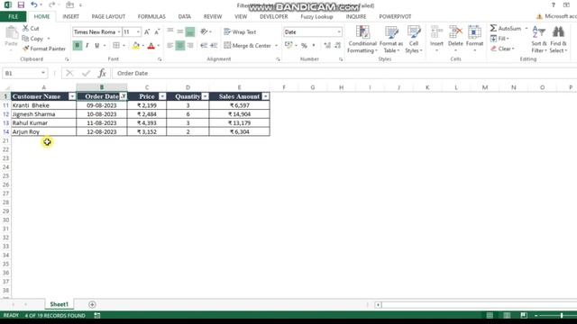Toggle align left

[x=170, y=45]
